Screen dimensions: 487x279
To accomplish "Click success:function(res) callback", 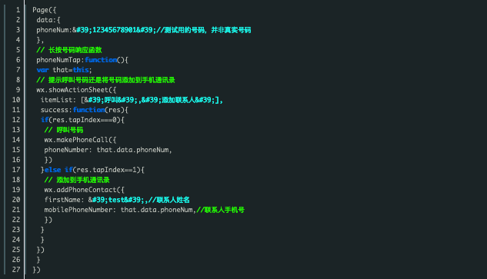I will pyautogui.click(x=84, y=110).
